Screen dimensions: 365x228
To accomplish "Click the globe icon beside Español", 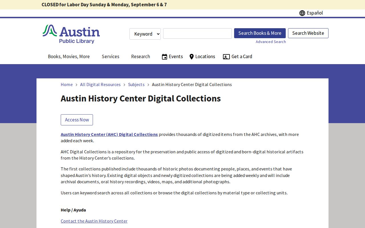I will coord(302,13).
